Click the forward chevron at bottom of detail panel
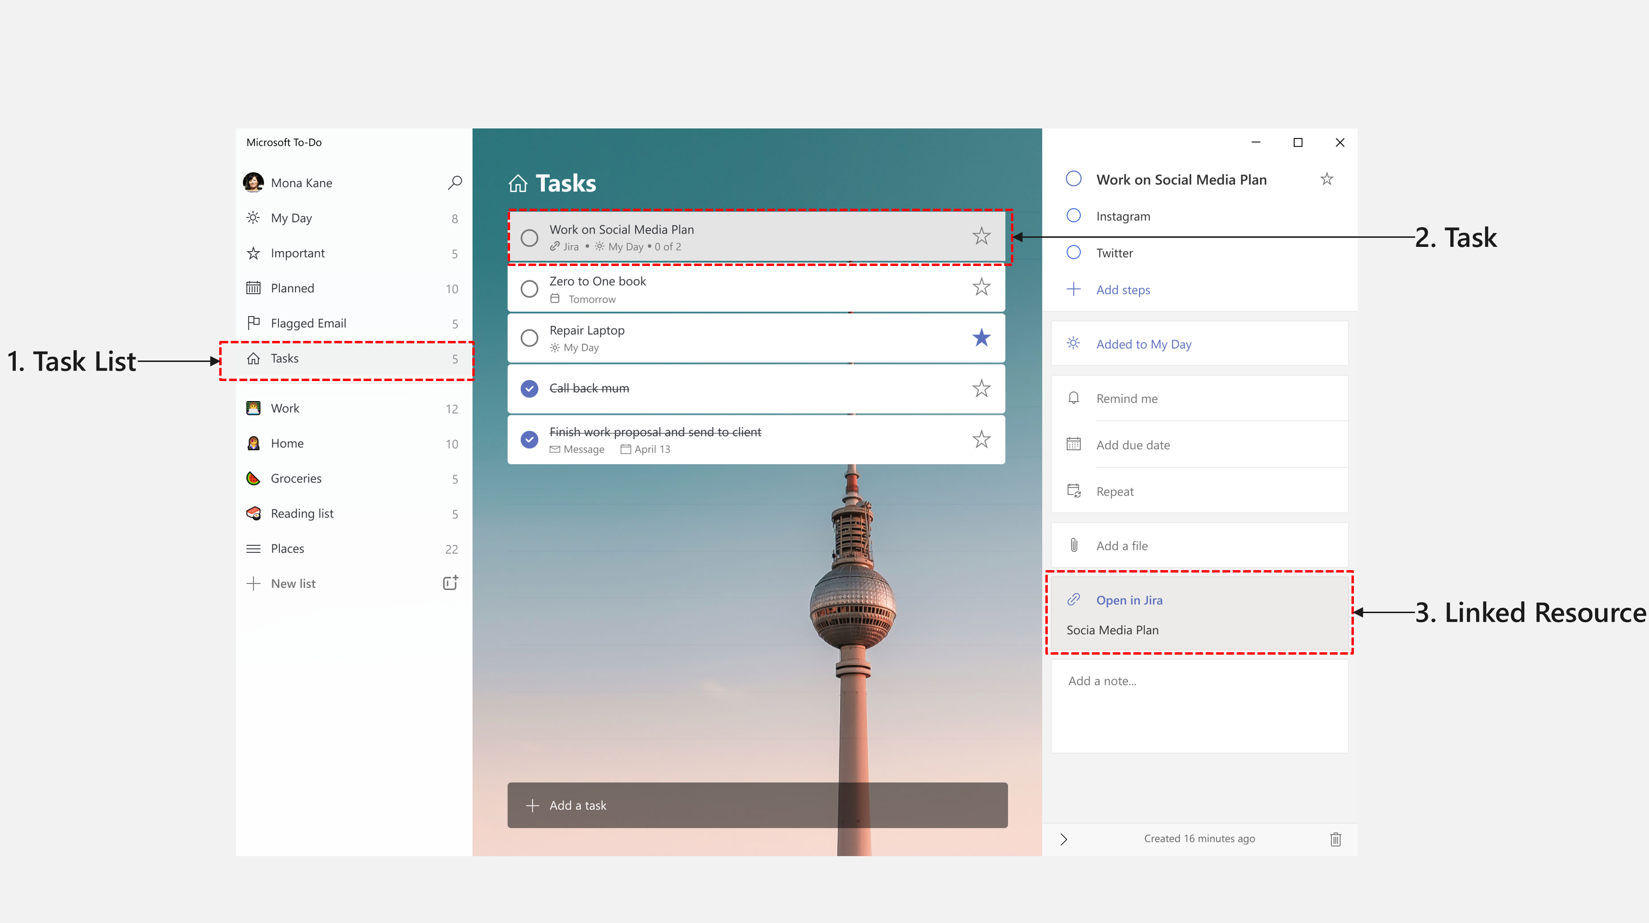Viewport: 1649px width, 923px height. pyautogui.click(x=1064, y=838)
